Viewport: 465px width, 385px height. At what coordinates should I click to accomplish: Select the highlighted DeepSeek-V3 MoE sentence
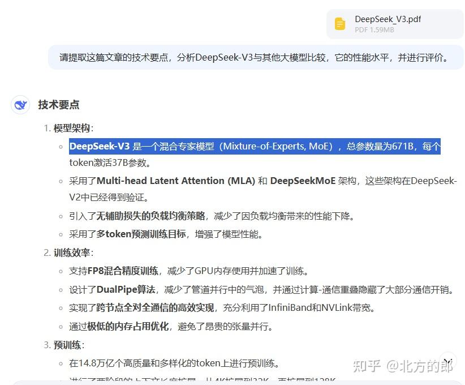coord(255,146)
